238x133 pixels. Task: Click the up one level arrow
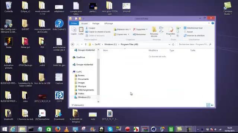coord(86,44)
